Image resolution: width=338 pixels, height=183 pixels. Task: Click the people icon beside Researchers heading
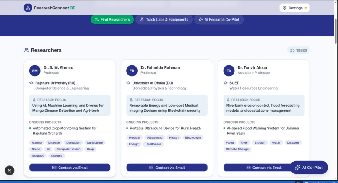(26, 50)
